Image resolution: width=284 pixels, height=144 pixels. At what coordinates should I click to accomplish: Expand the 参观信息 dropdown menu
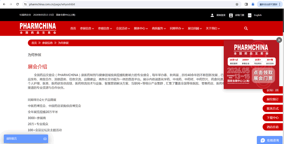click(x=105, y=28)
